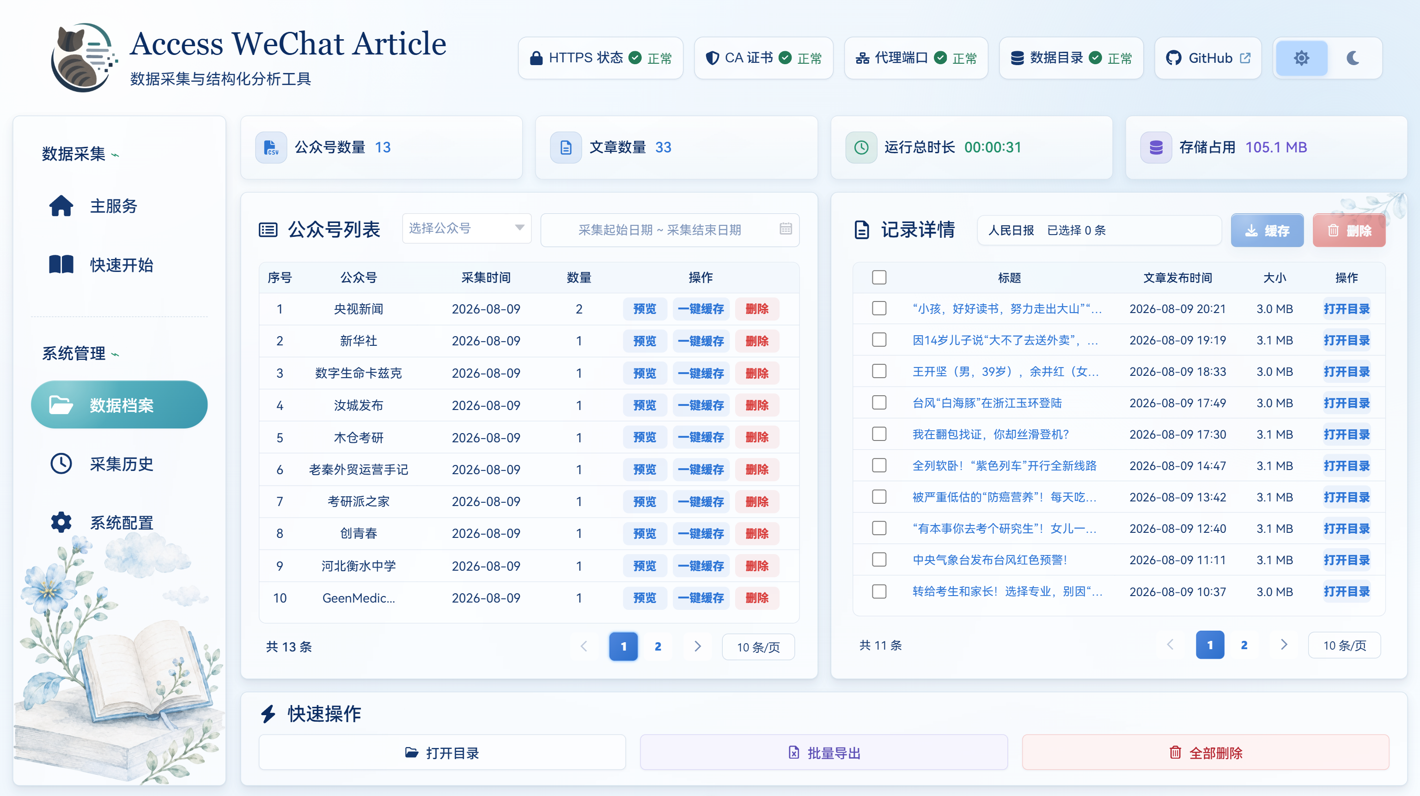Open 10 条/页 selector in 公众号列表
Image resolution: width=1420 pixels, height=796 pixels.
(758, 646)
